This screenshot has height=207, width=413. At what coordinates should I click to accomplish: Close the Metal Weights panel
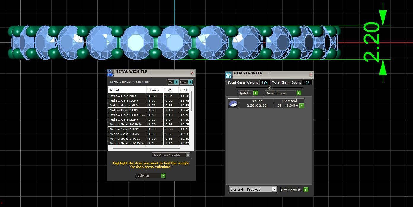point(192,73)
